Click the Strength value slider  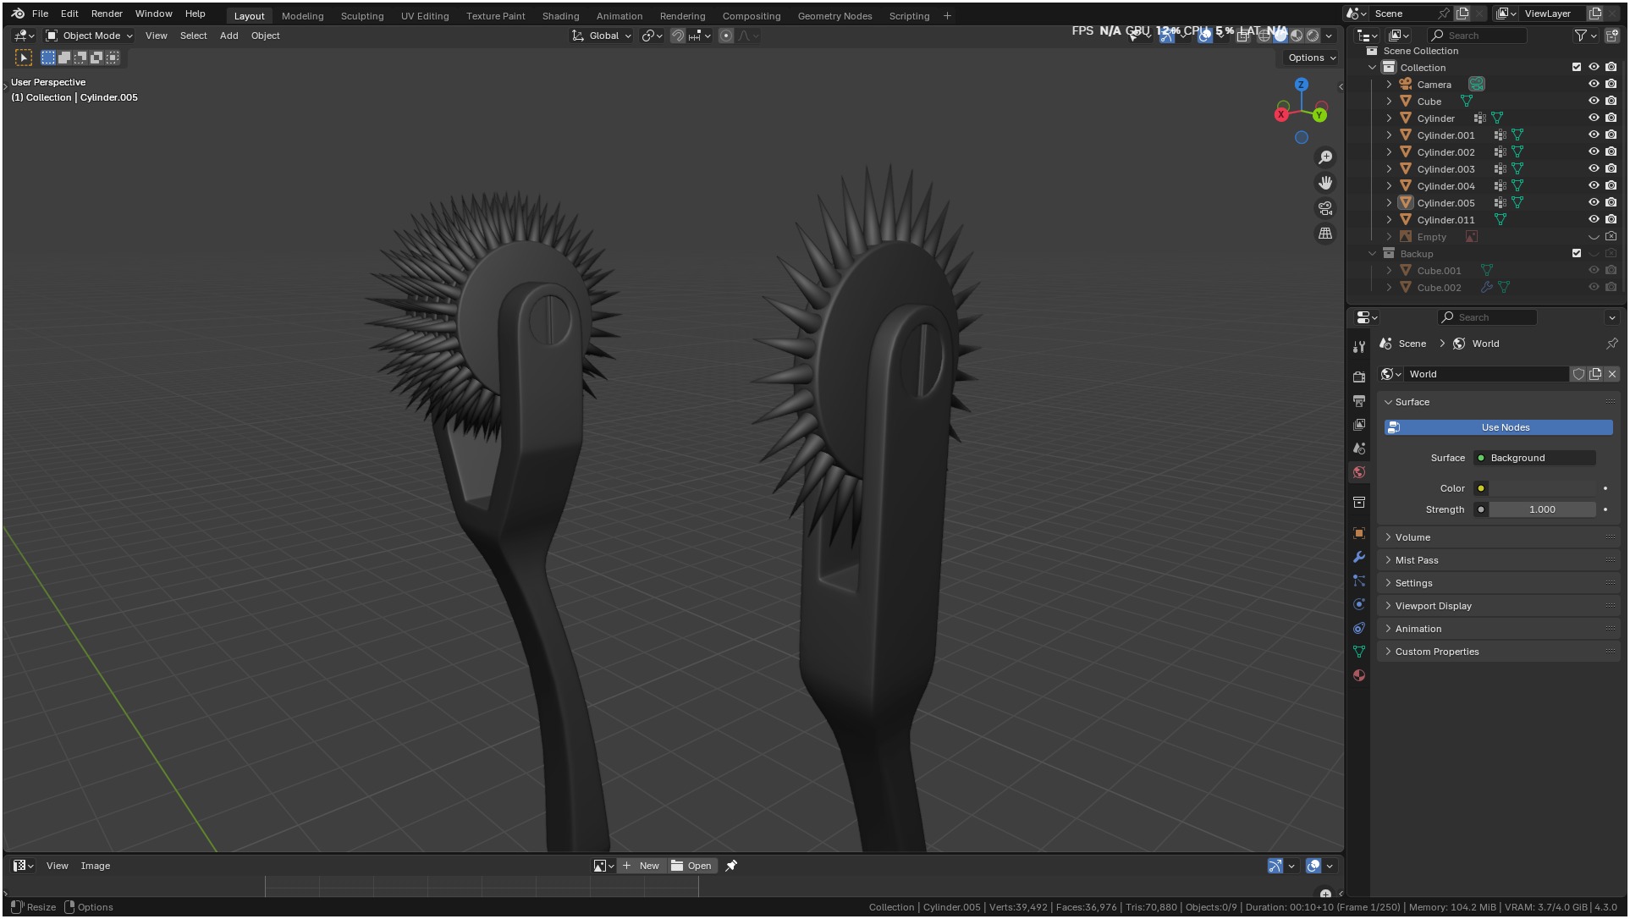[x=1542, y=509]
